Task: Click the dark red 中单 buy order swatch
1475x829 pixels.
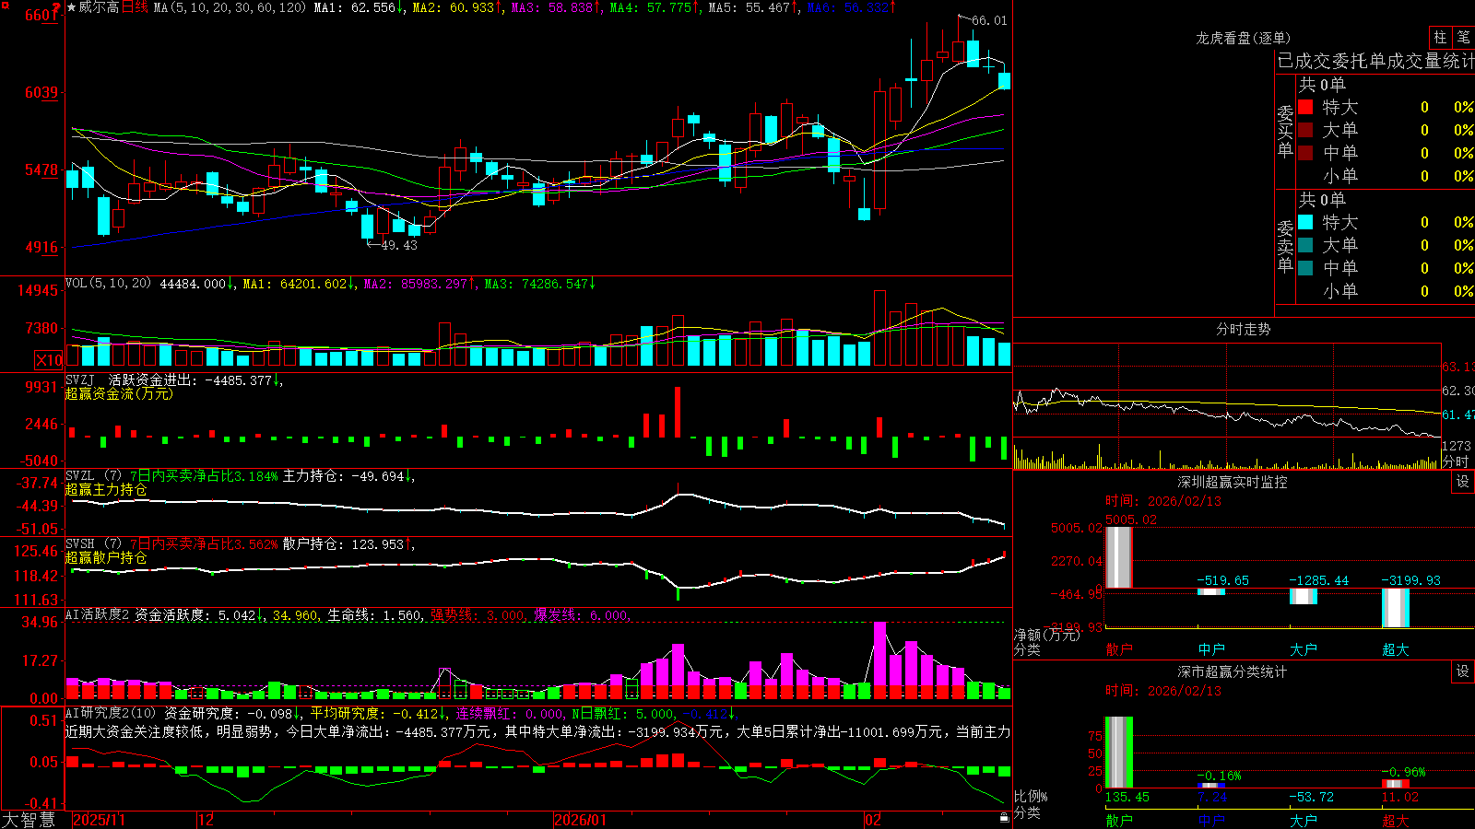Action: 1305,153
